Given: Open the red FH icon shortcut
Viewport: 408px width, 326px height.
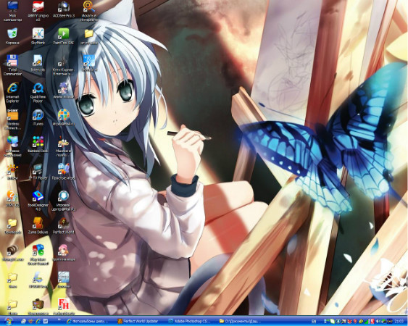Looking at the screenshot, I should pyautogui.click(x=64, y=306).
